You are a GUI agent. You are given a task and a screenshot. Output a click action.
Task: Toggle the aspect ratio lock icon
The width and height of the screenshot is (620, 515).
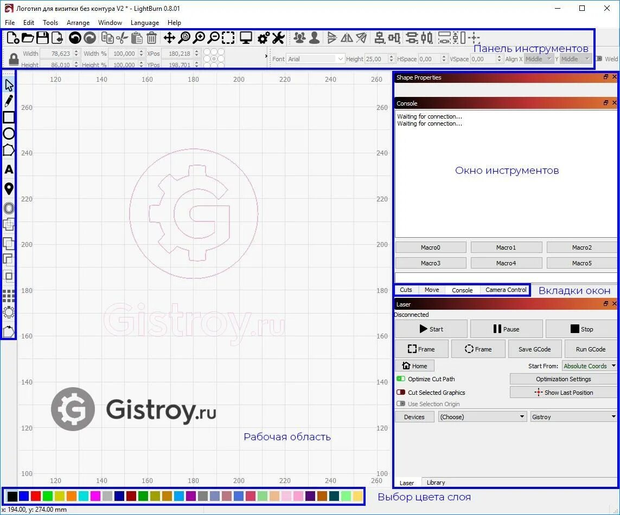click(x=14, y=59)
